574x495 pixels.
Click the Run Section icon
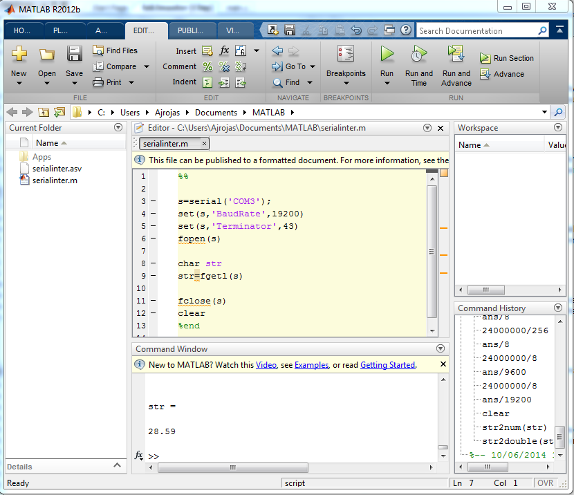485,59
